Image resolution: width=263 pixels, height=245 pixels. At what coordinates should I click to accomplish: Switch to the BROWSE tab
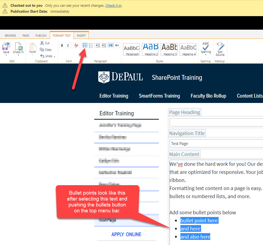tap(10, 36)
